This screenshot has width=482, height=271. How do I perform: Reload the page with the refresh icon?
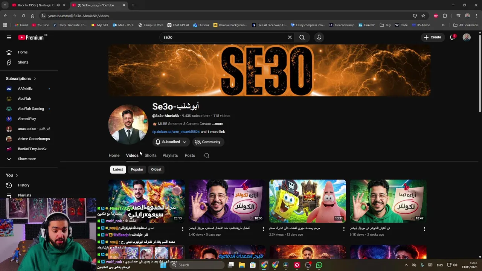tap(23, 16)
